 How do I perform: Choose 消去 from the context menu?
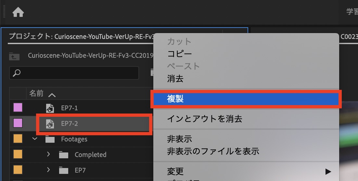pos(246,79)
